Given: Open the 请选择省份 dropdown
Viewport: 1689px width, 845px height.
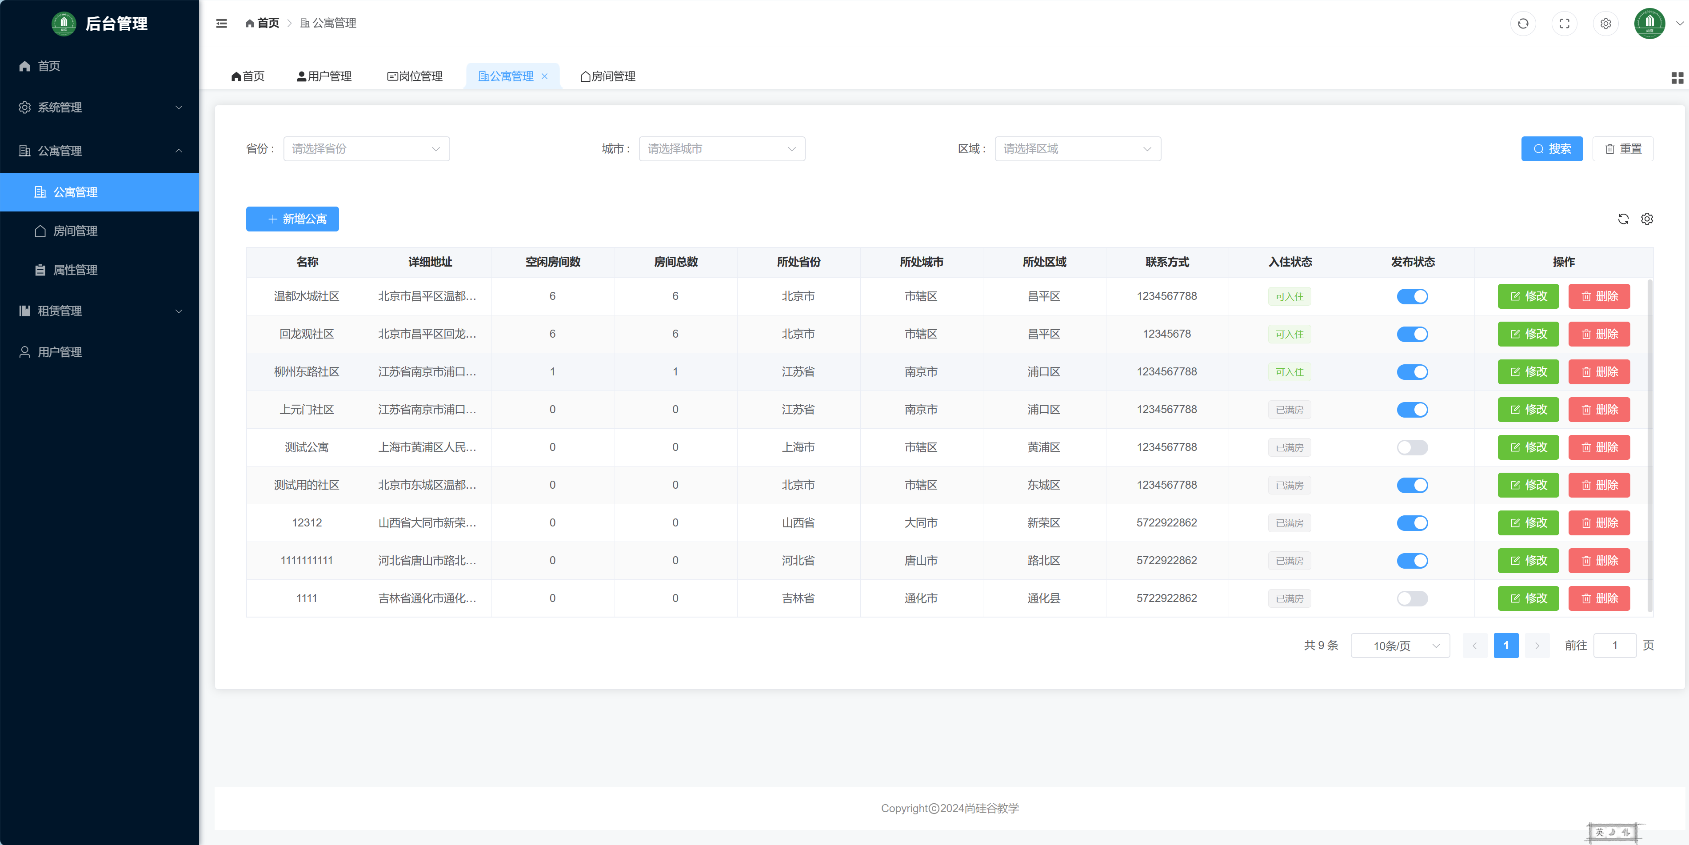Looking at the screenshot, I should [x=366, y=149].
